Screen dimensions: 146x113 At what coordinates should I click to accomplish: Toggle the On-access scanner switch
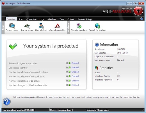click(x=68, y=67)
